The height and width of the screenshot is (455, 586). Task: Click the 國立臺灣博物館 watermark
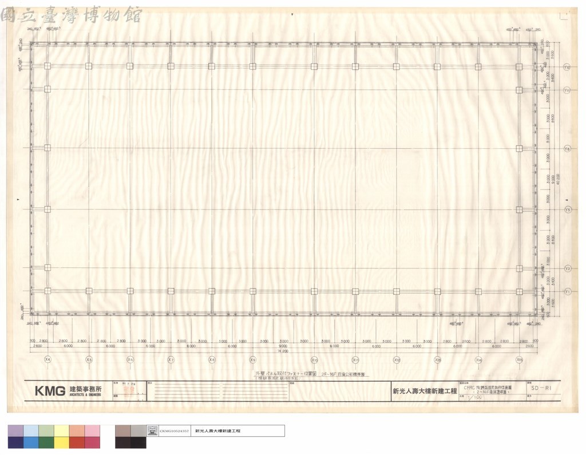[71, 15]
